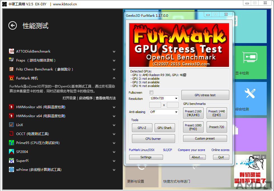274x191 pixels.
Task: Click the custom resolution width field
Action: [155, 105]
